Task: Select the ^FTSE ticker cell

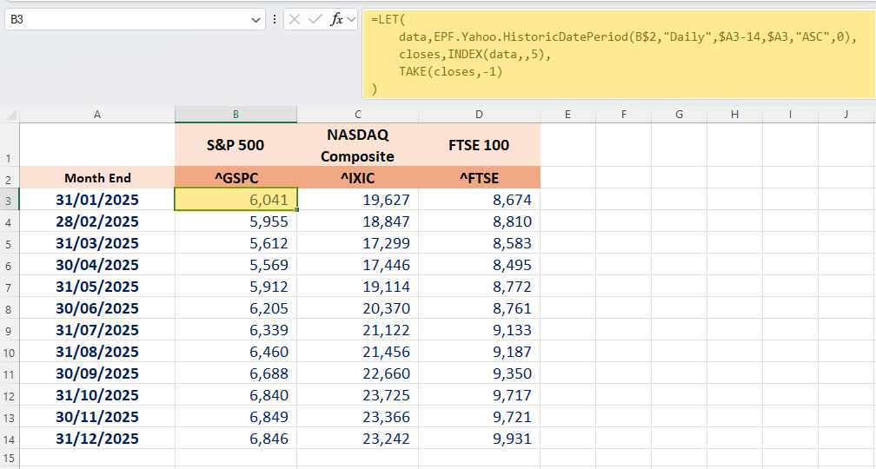Action: (480, 177)
